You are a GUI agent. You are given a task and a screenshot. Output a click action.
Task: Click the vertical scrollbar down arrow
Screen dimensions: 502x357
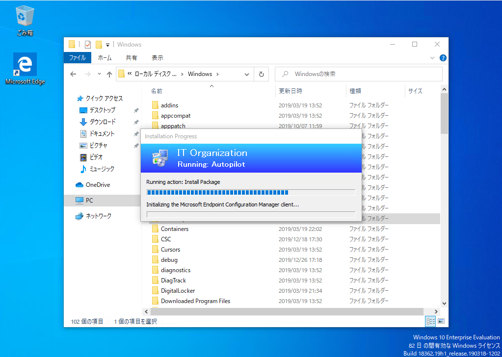pos(445,303)
